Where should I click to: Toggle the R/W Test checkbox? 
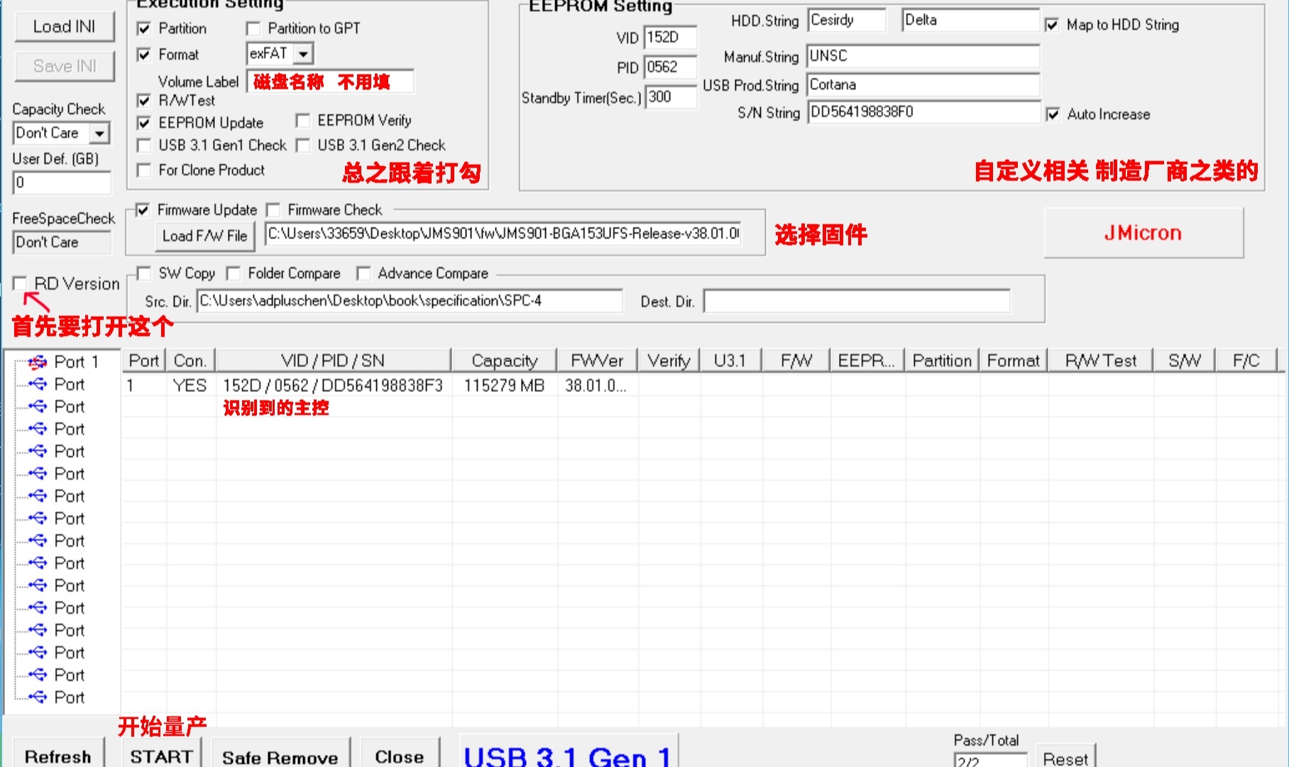tap(144, 101)
